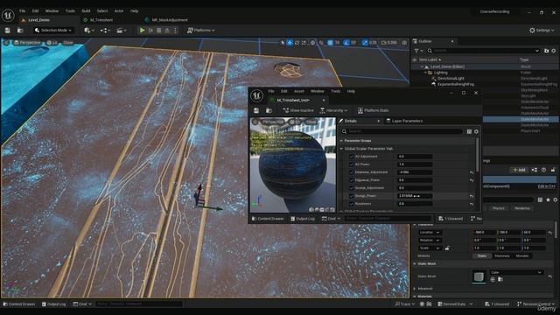This screenshot has width=560, height=315.
Task: Toggle the Outliner visibility column eye icon
Action: [415, 59]
